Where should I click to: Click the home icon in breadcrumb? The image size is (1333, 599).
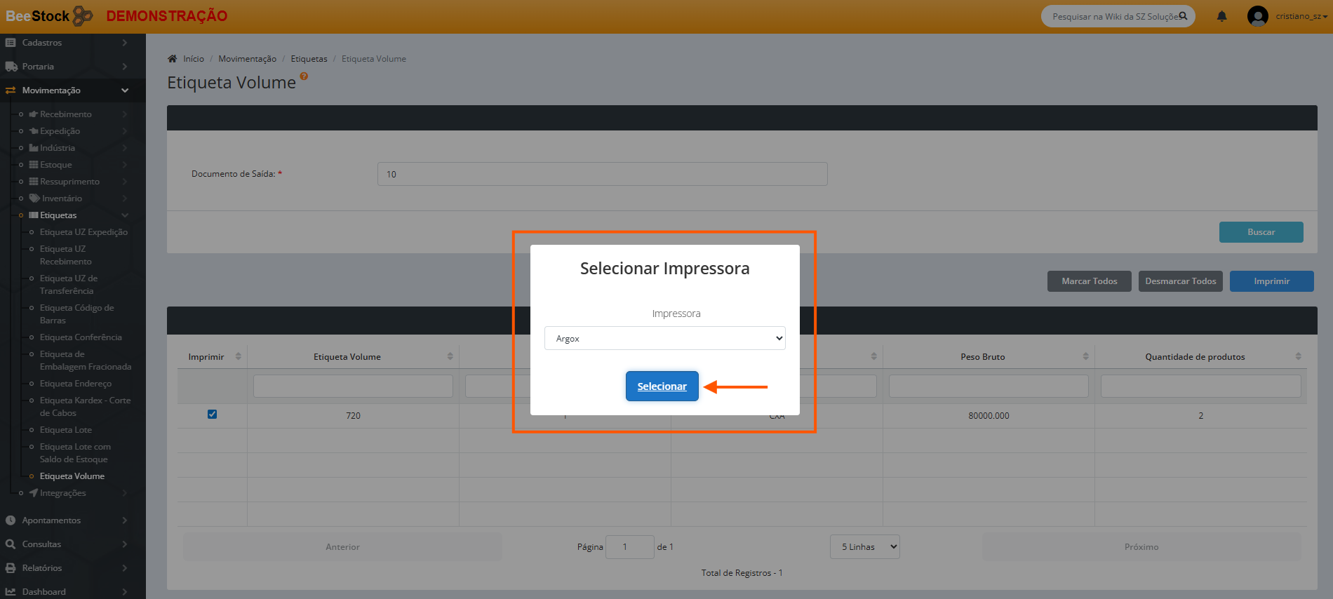click(x=173, y=59)
